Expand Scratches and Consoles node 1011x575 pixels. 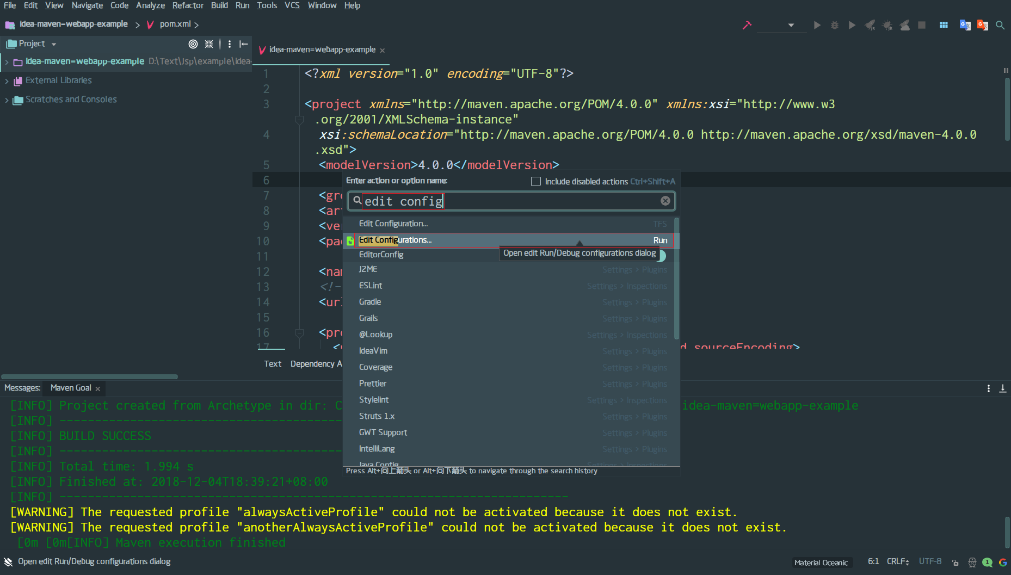point(7,100)
